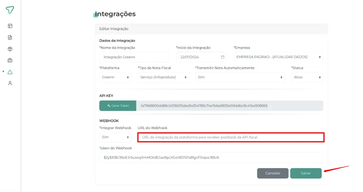The image size is (363, 192).
Task: Click the API KEY section label
Action: pos(106,96)
